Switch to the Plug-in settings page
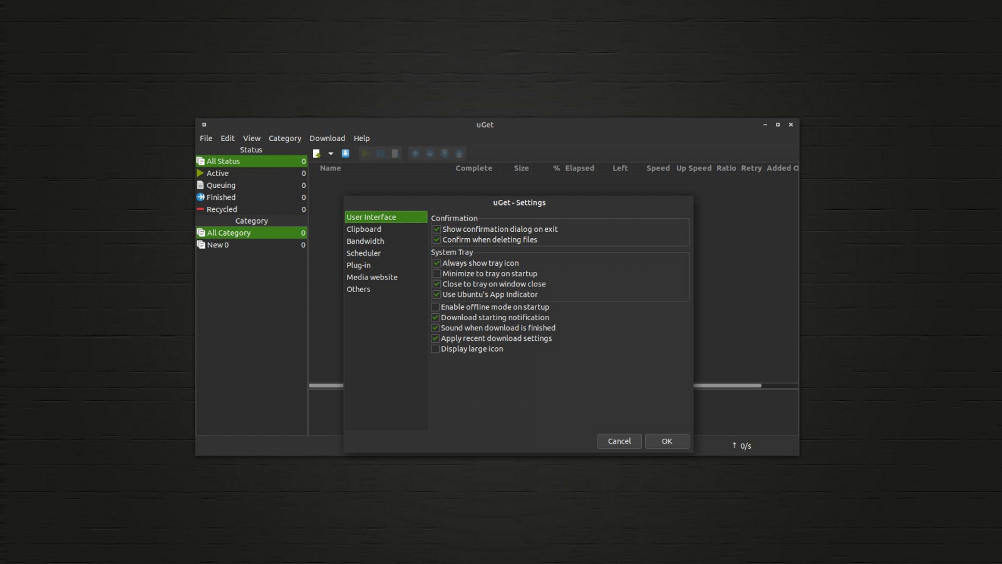This screenshot has width=1002, height=564. point(358,265)
